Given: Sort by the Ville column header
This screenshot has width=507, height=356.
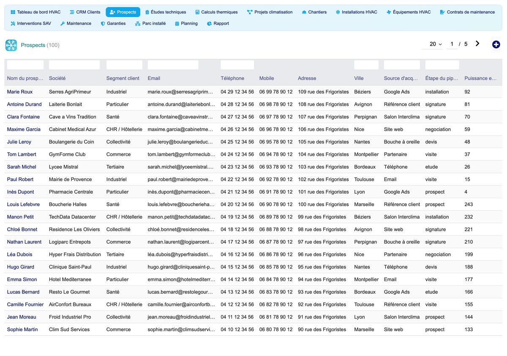Looking at the screenshot, I should pyautogui.click(x=359, y=78).
